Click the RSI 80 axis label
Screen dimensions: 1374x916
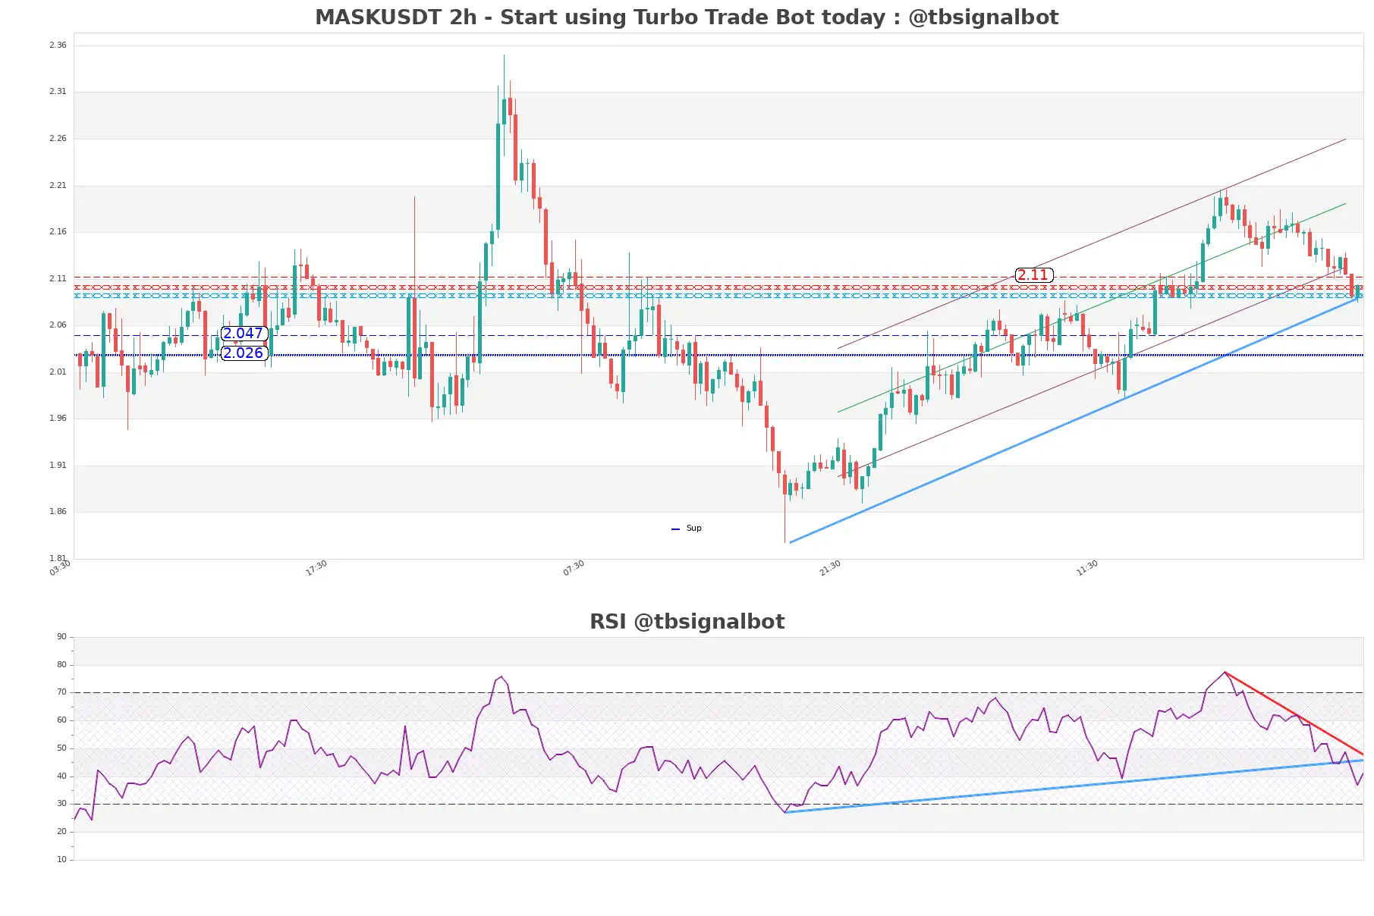pos(61,665)
